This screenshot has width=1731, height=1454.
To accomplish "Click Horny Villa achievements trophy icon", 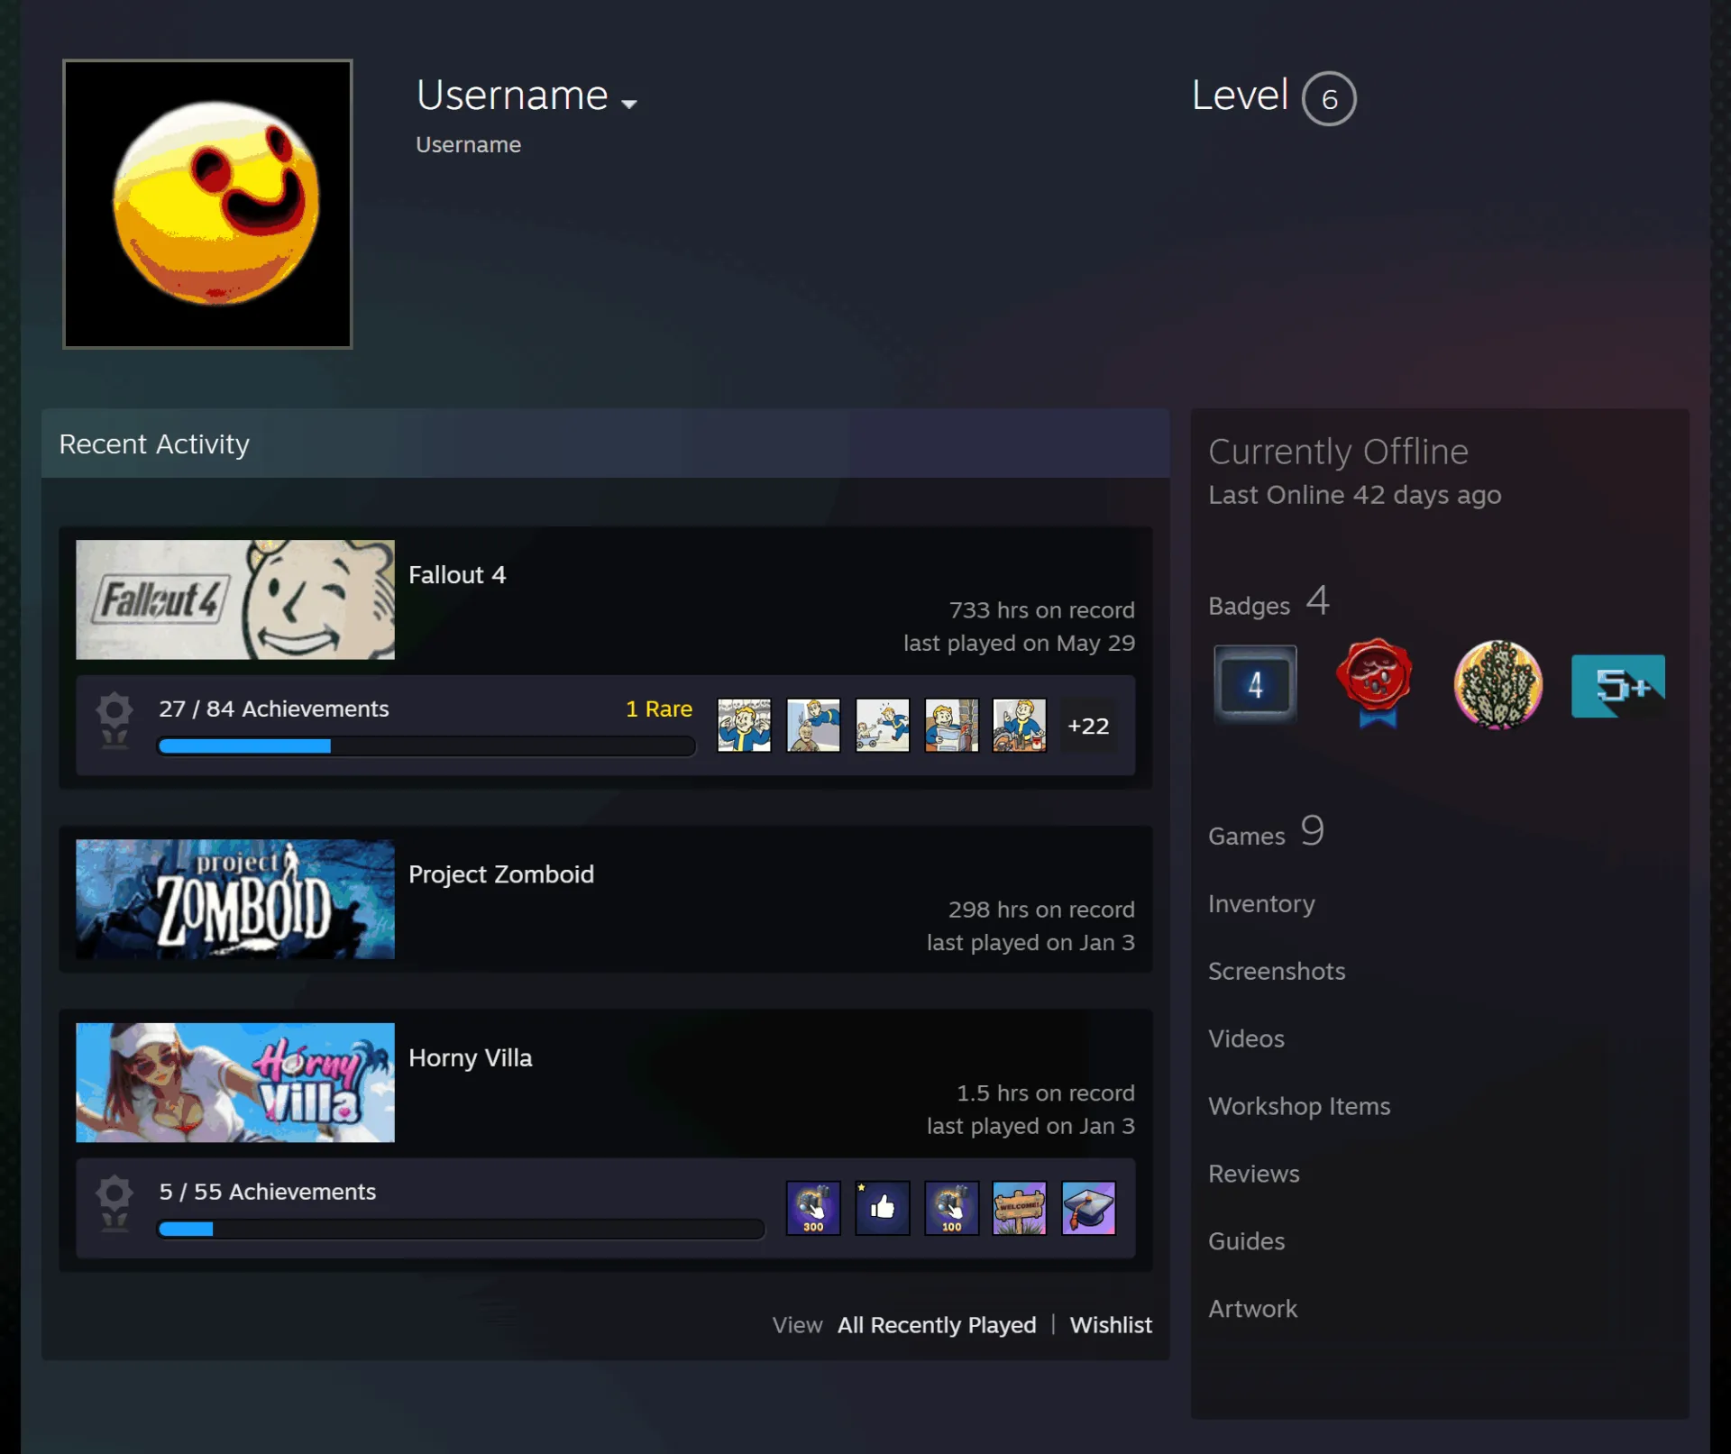I will 114,1203.
